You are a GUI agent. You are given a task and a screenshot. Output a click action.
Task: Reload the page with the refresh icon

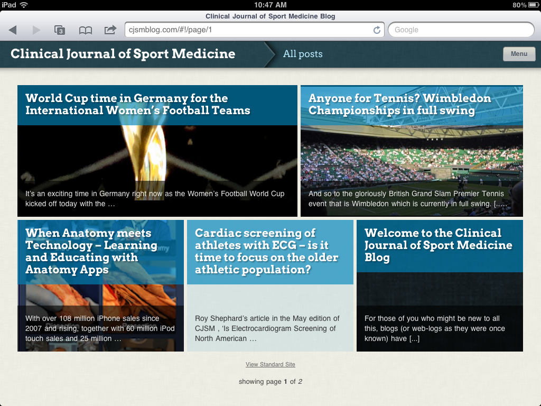tap(377, 30)
